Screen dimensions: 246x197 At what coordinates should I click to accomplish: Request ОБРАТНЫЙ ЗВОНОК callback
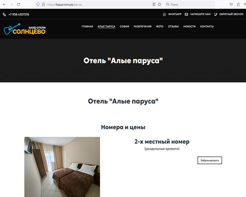pyautogui.click(x=231, y=14)
